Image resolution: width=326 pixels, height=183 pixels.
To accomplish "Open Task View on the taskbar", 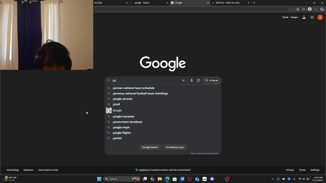I will [x=145, y=179].
